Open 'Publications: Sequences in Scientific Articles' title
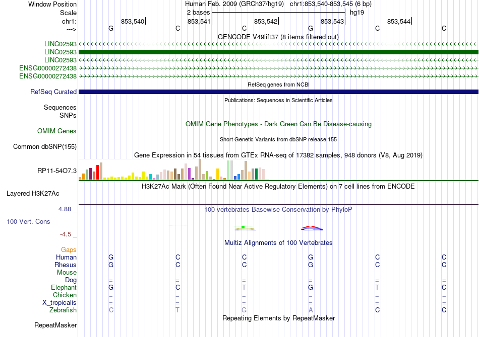Image resolution: width=479 pixels, height=337 pixels. click(278, 100)
